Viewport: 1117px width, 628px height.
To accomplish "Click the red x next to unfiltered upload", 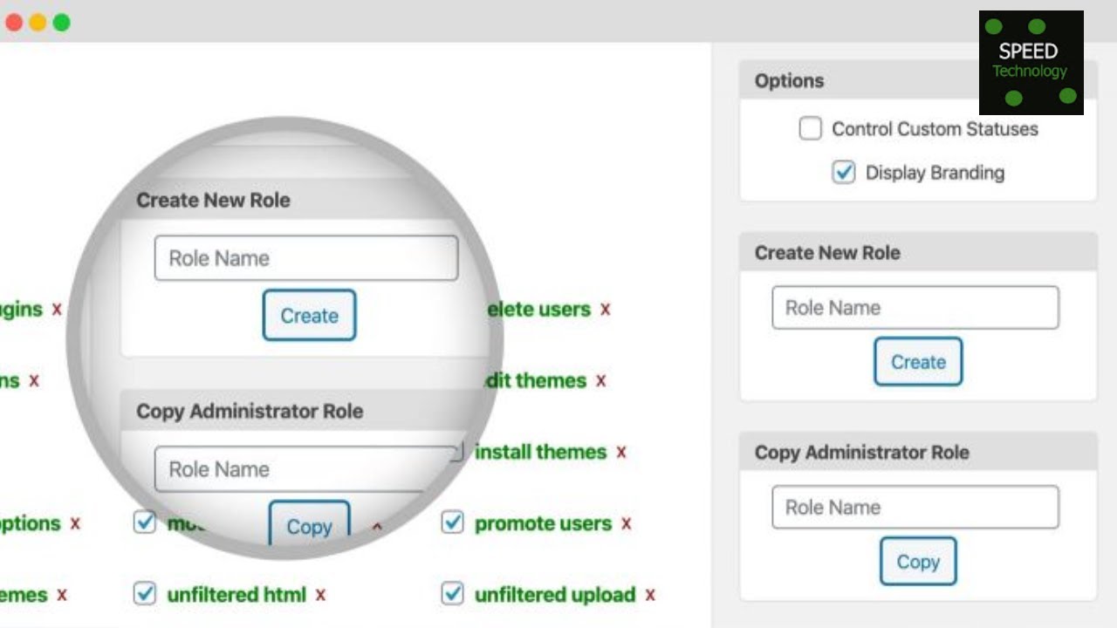I will 649,596.
